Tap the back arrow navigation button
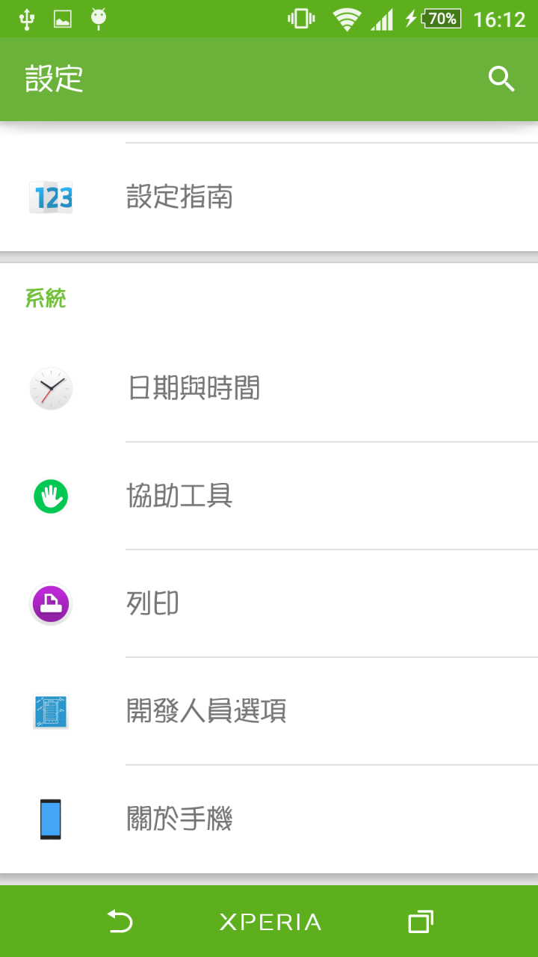The height and width of the screenshot is (957, 538). pyautogui.click(x=120, y=921)
